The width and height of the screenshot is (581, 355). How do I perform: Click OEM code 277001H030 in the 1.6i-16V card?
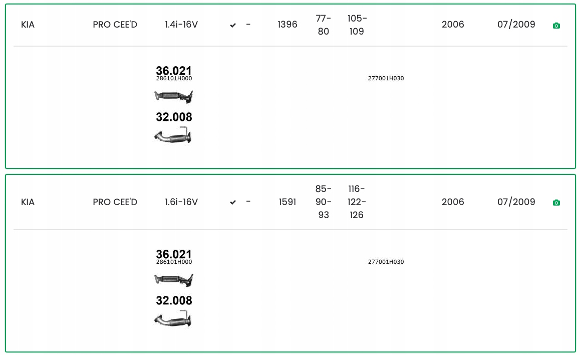point(386,262)
